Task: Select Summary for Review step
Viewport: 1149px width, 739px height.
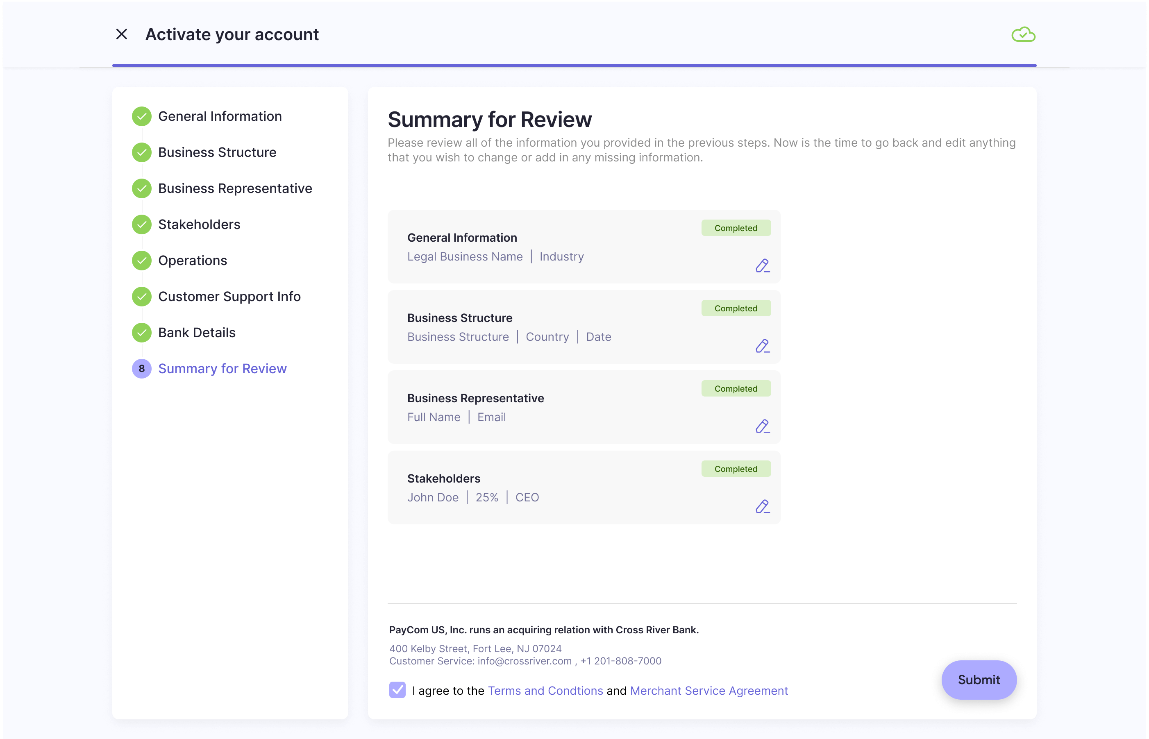Action: coord(222,369)
